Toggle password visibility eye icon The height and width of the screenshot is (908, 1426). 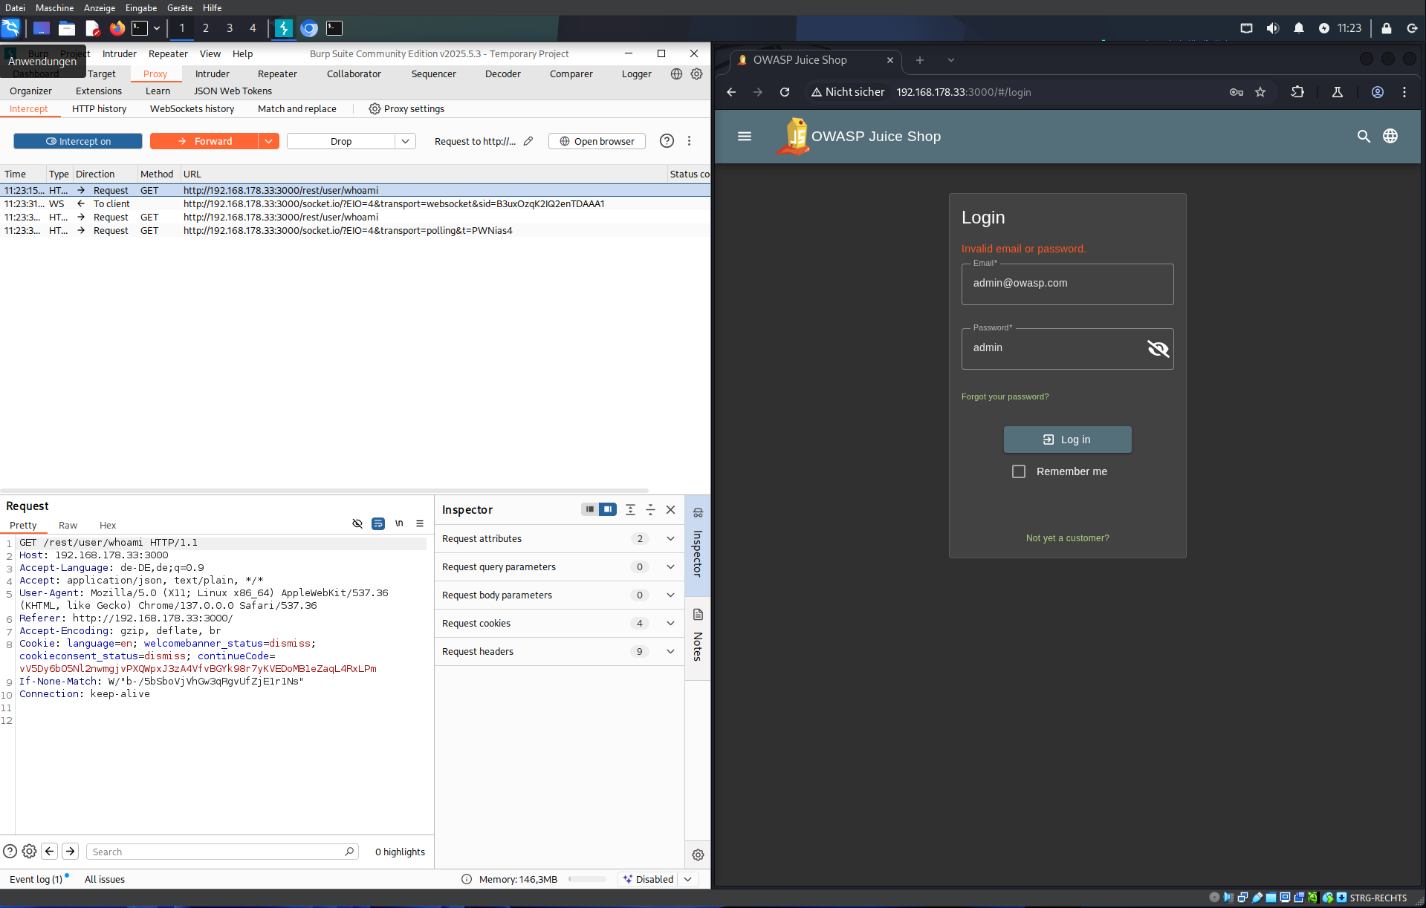[1158, 348]
